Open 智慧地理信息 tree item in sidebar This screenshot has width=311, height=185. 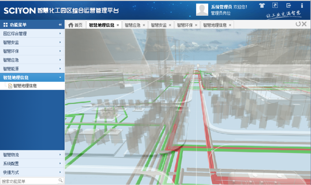tap(25, 86)
